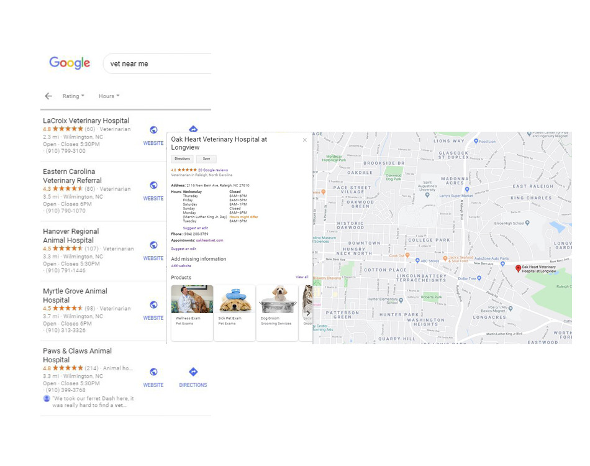Click the Add website link

point(181,266)
